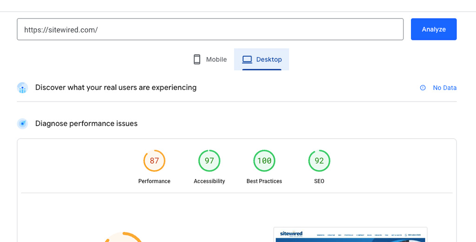Viewport: 476px width, 242px height.
Task: Click the sitewired page screenshot thumbnail
Action: [x=350, y=235]
